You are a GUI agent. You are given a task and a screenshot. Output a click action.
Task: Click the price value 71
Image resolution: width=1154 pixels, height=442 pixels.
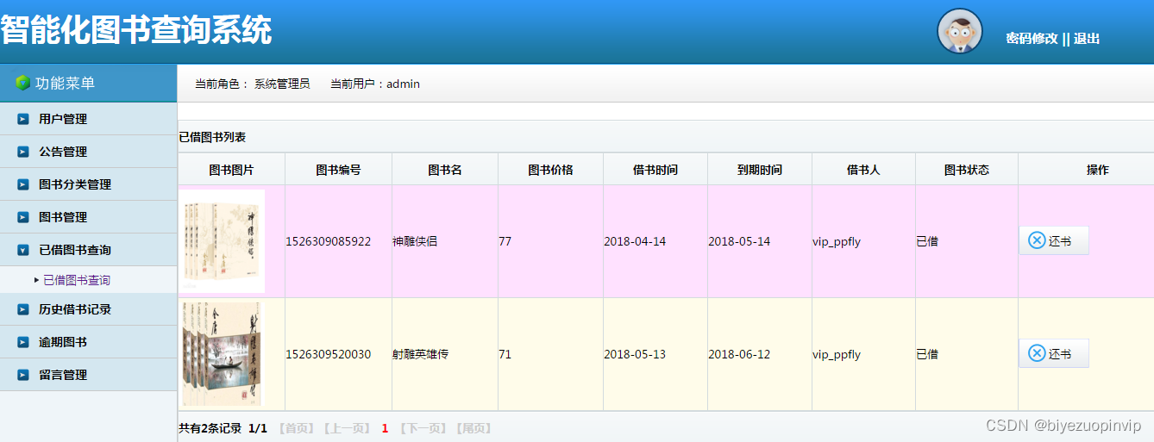(505, 354)
